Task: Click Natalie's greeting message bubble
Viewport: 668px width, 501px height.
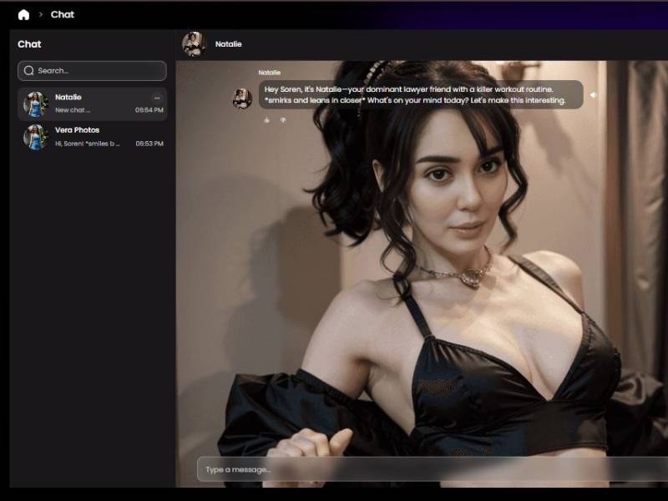Action: tap(417, 94)
